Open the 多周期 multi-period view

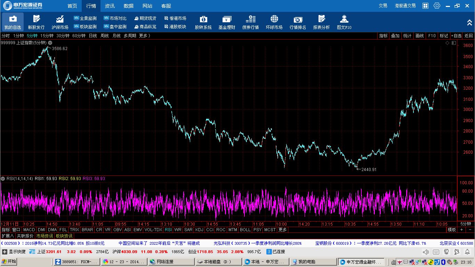(x=130, y=35)
